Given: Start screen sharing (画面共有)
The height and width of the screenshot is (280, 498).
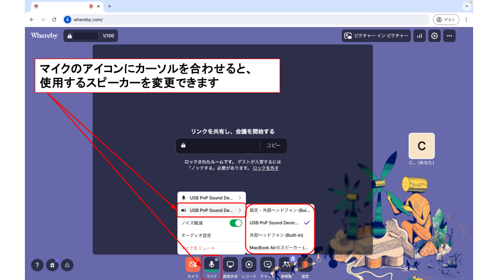Looking at the screenshot, I should (x=230, y=264).
